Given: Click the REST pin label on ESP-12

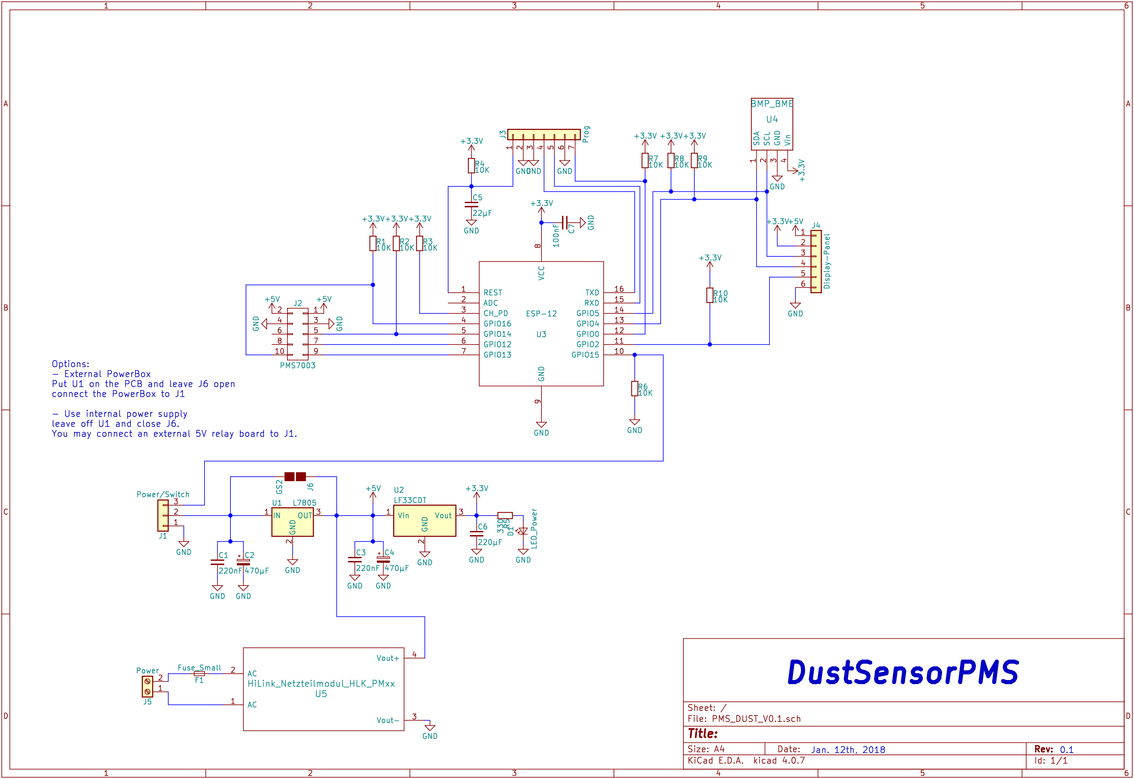Looking at the screenshot, I should tap(492, 292).
